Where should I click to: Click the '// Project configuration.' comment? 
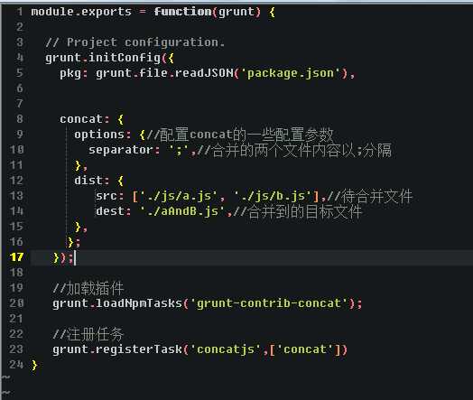click(135, 42)
